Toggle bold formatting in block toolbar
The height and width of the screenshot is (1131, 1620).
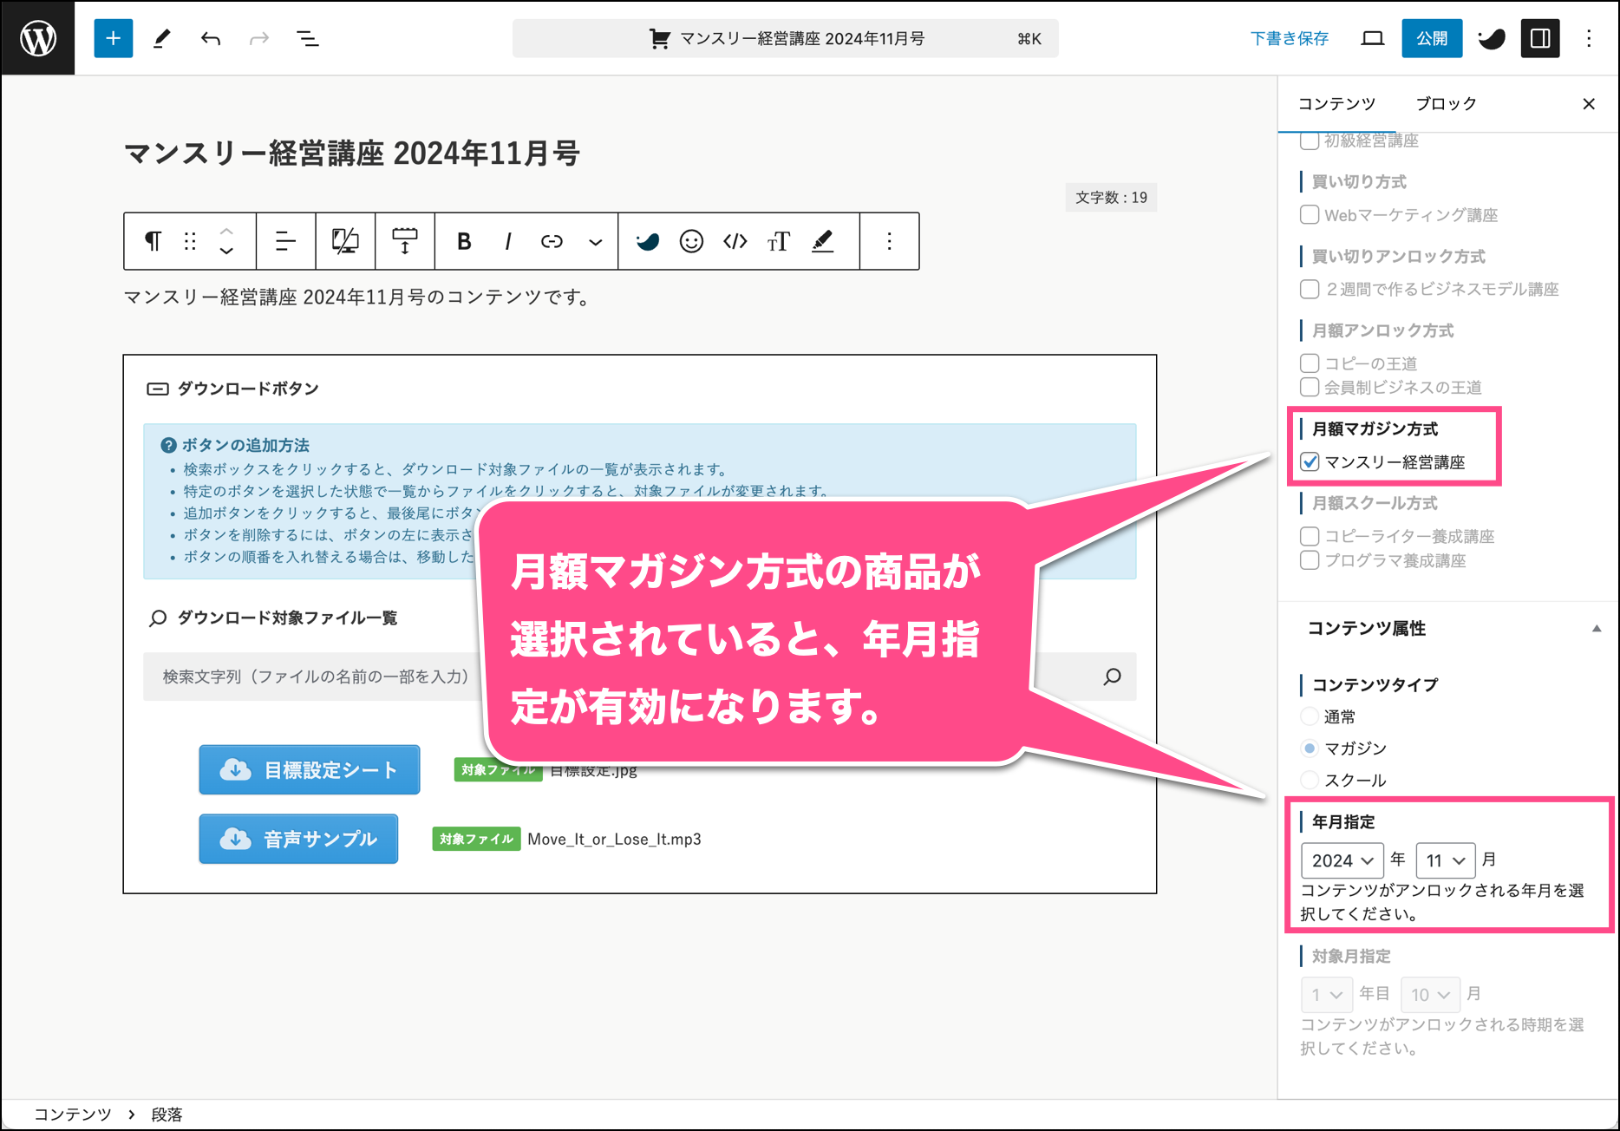[464, 241]
